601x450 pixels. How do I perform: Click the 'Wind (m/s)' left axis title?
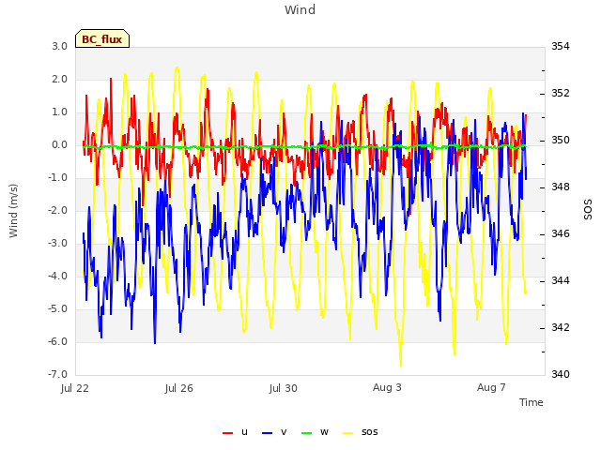(x=13, y=211)
